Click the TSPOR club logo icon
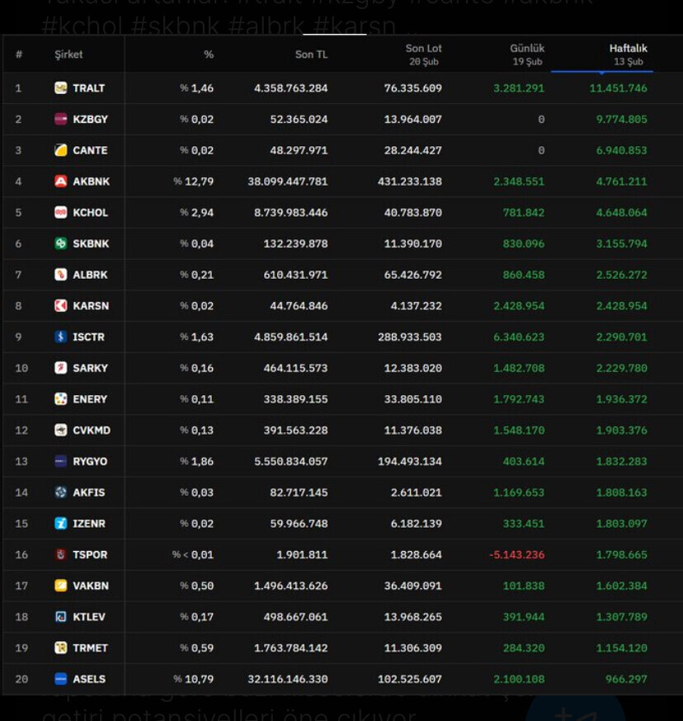This screenshot has height=721, width=683. [x=60, y=555]
